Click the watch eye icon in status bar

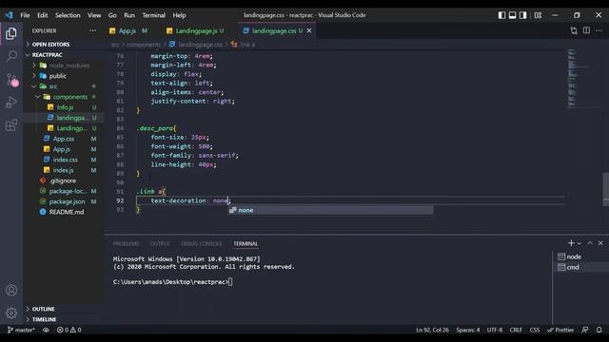[46, 330]
